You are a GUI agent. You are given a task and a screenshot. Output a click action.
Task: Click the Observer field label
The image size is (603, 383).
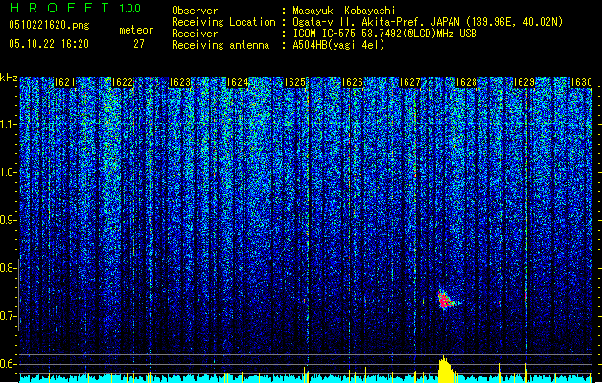(x=195, y=11)
